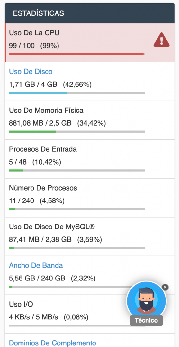This screenshot has height=347, width=179.
Task: Click the Estadísticas panel header
Action: 90,13
